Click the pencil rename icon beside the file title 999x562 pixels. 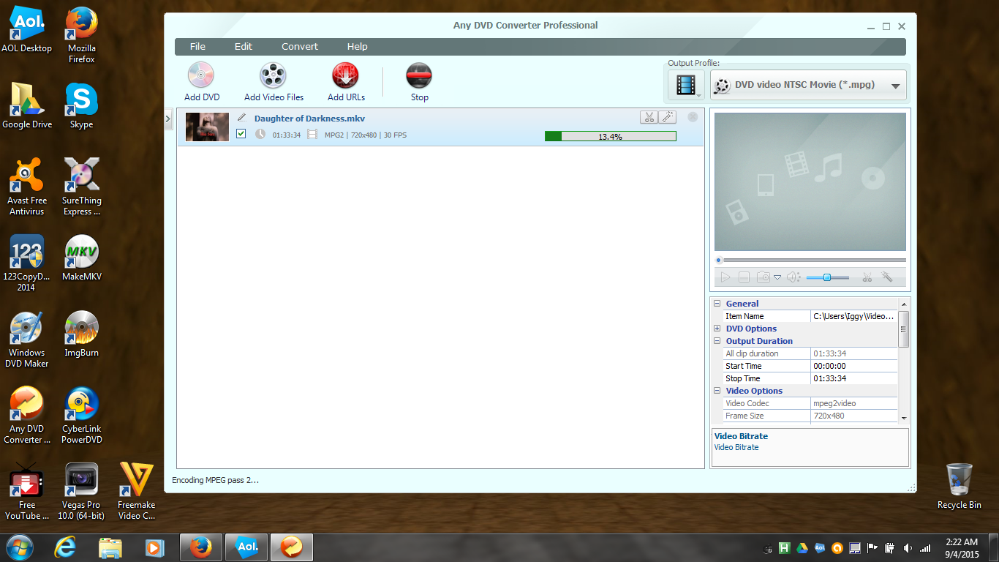tap(242, 117)
